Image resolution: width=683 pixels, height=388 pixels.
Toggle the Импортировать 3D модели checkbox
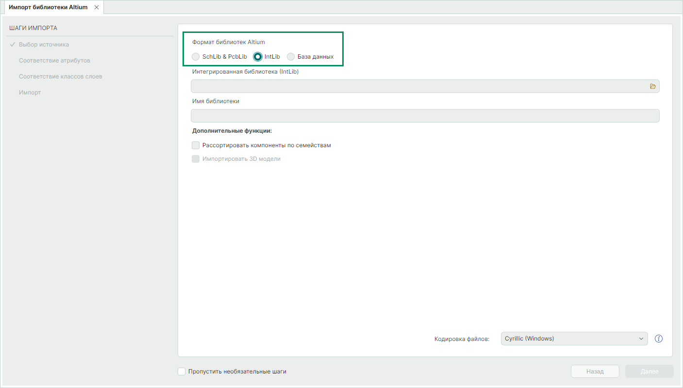(196, 159)
